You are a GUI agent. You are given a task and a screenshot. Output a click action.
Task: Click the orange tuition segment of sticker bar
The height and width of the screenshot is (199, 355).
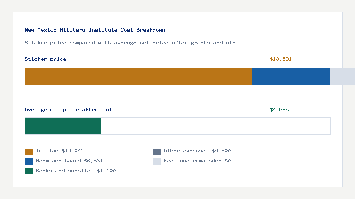pos(138,76)
